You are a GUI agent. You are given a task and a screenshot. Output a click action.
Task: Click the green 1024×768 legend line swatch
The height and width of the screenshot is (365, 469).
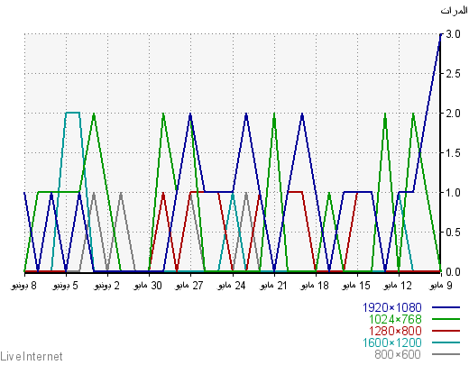coord(446,319)
